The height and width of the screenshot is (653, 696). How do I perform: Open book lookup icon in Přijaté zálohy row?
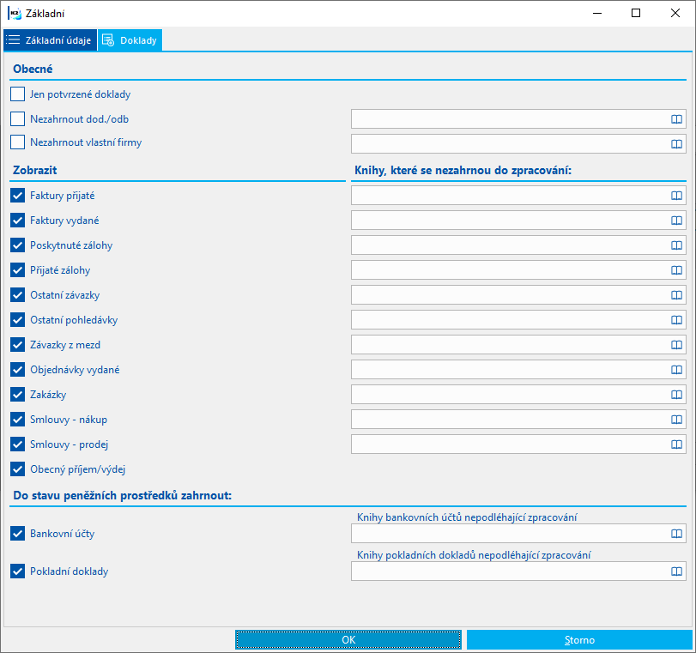pos(676,270)
